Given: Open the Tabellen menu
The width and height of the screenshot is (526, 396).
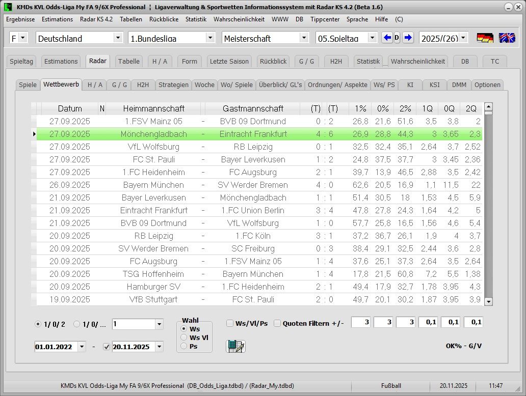Looking at the screenshot, I should point(131,19).
